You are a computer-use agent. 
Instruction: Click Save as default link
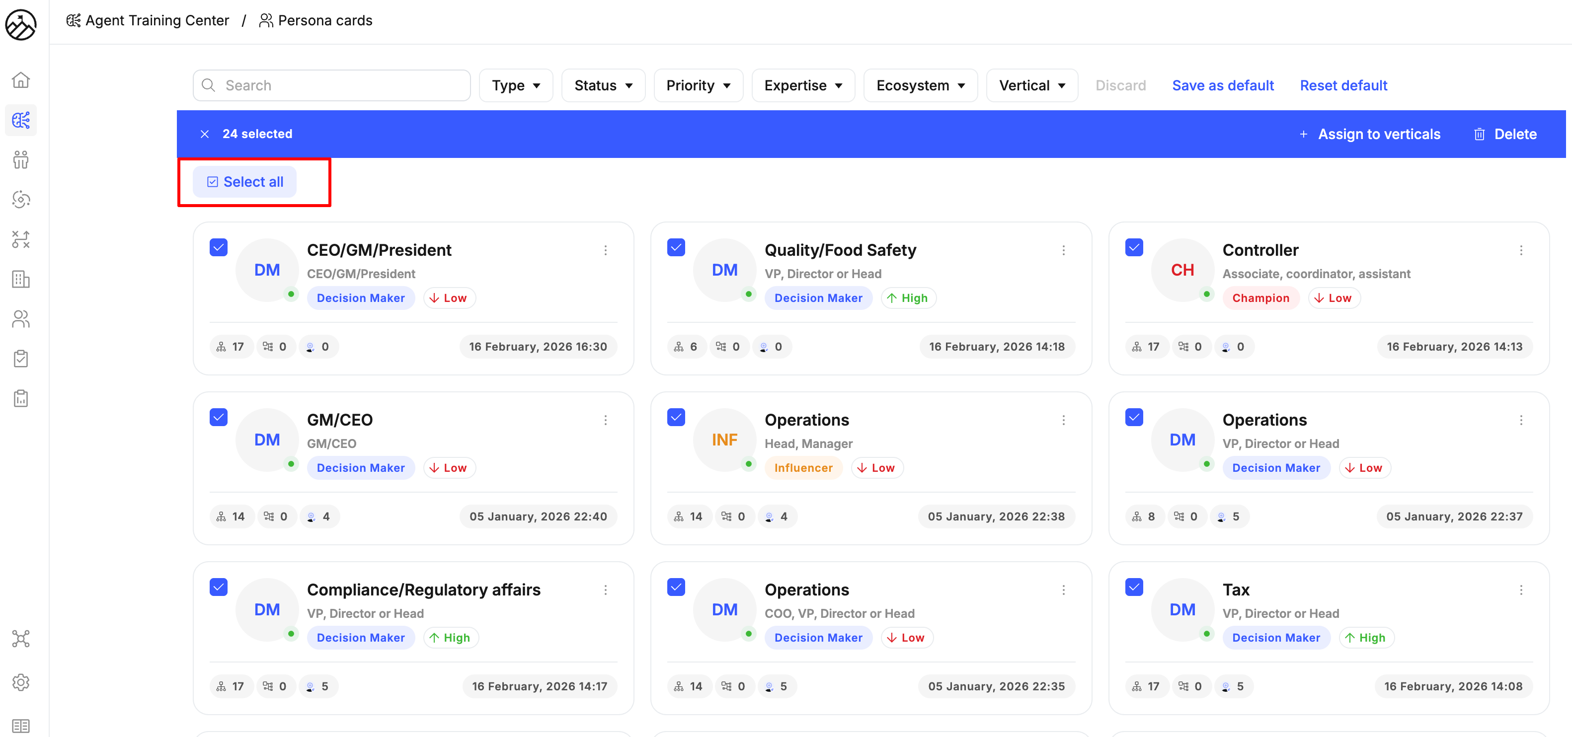(x=1222, y=85)
